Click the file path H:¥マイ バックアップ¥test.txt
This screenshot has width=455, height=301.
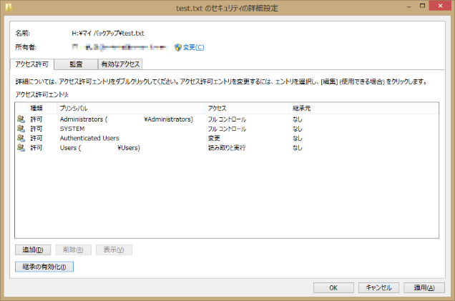(108, 34)
